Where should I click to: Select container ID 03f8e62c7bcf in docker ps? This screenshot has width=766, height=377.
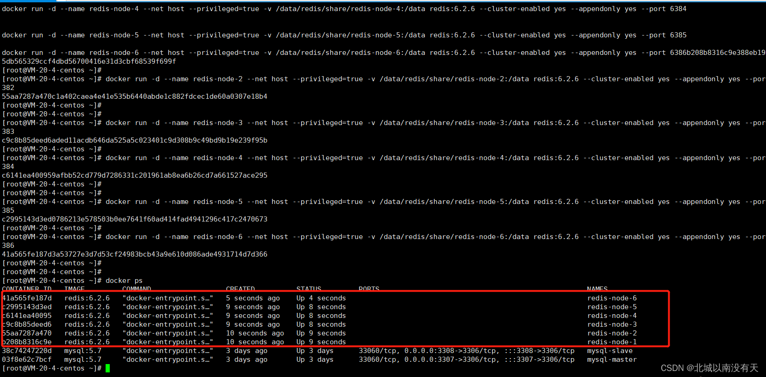tap(27, 359)
